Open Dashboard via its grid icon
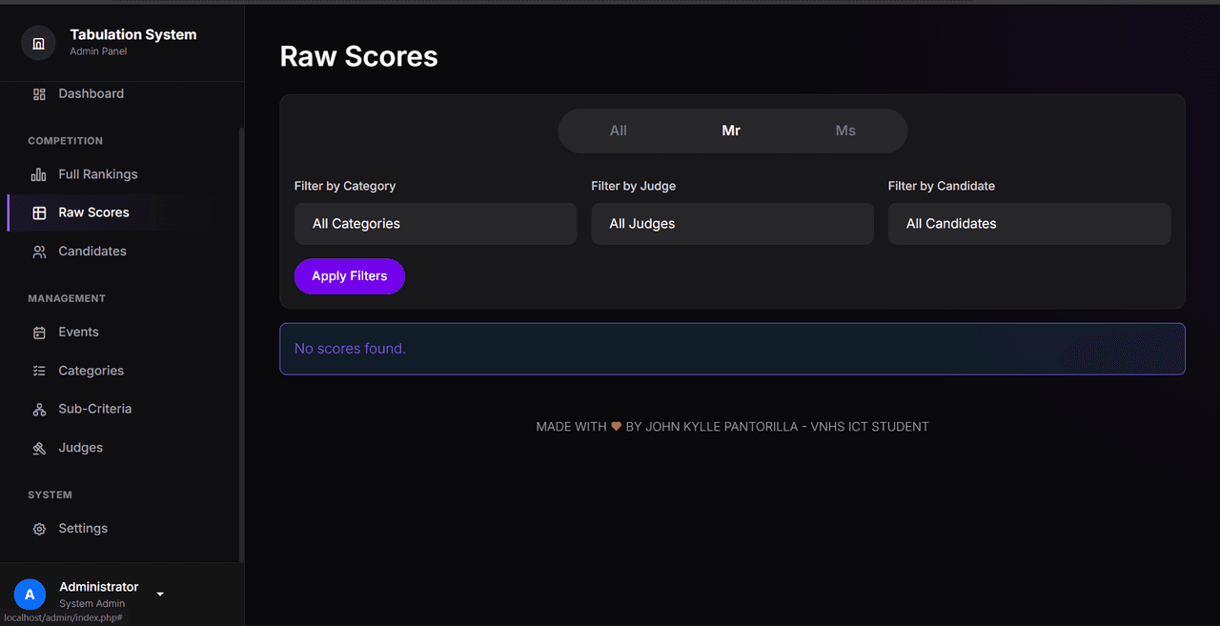Viewport: 1220px width, 626px height. point(39,94)
